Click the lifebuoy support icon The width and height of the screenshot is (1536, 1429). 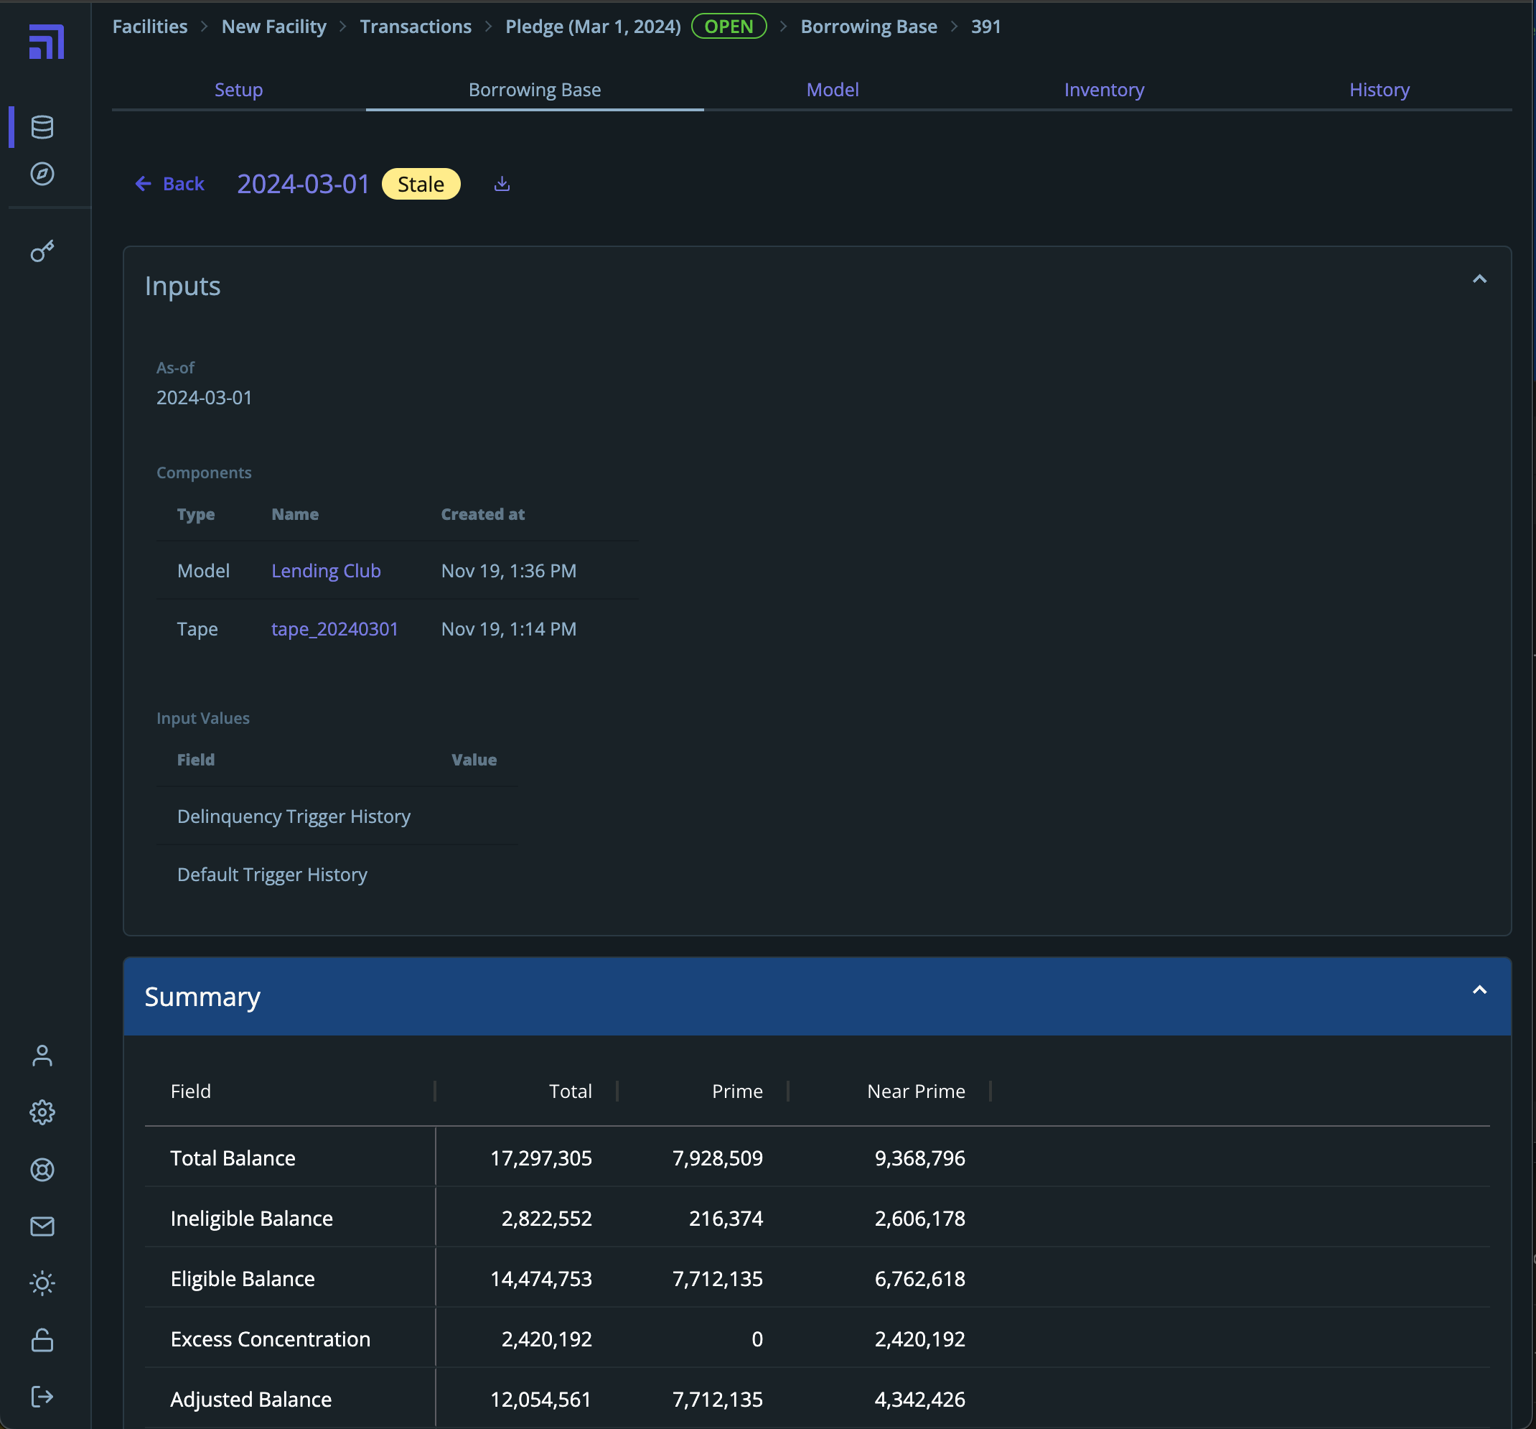[x=42, y=1169]
